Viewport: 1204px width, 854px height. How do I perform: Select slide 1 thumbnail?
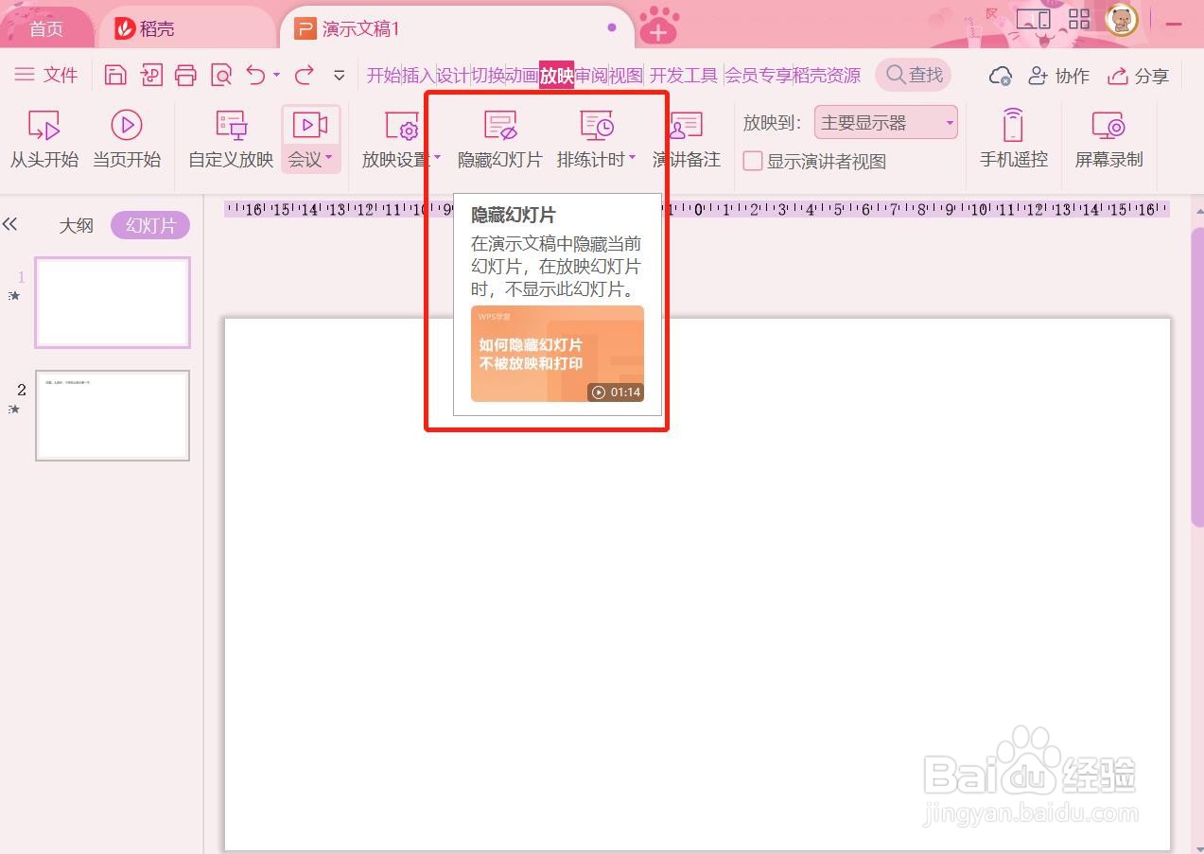[x=113, y=303]
